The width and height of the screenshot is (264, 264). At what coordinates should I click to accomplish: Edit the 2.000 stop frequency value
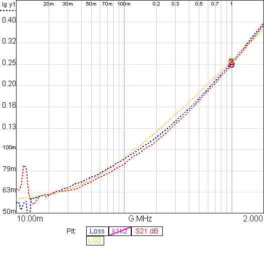(253, 218)
